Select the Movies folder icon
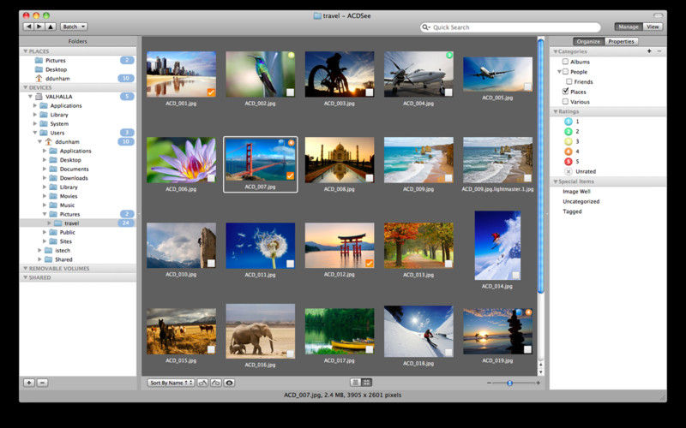This screenshot has height=428, width=686. point(53,196)
